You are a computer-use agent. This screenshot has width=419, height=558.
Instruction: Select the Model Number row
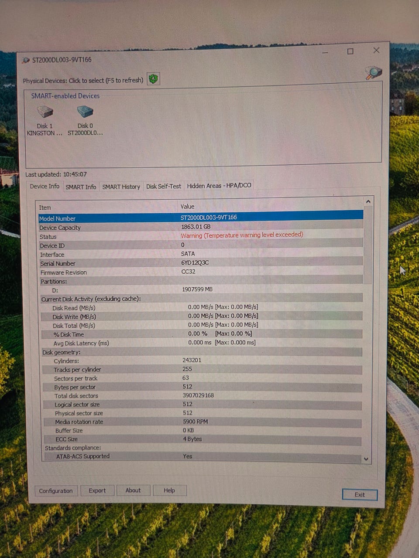click(x=201, y=218)
